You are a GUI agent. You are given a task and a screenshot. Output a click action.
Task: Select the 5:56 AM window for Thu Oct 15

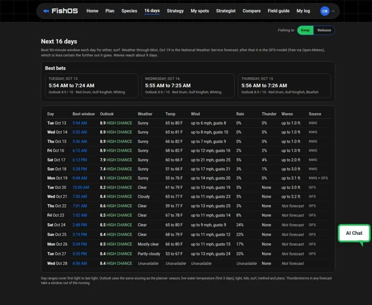tap(80, 141)
